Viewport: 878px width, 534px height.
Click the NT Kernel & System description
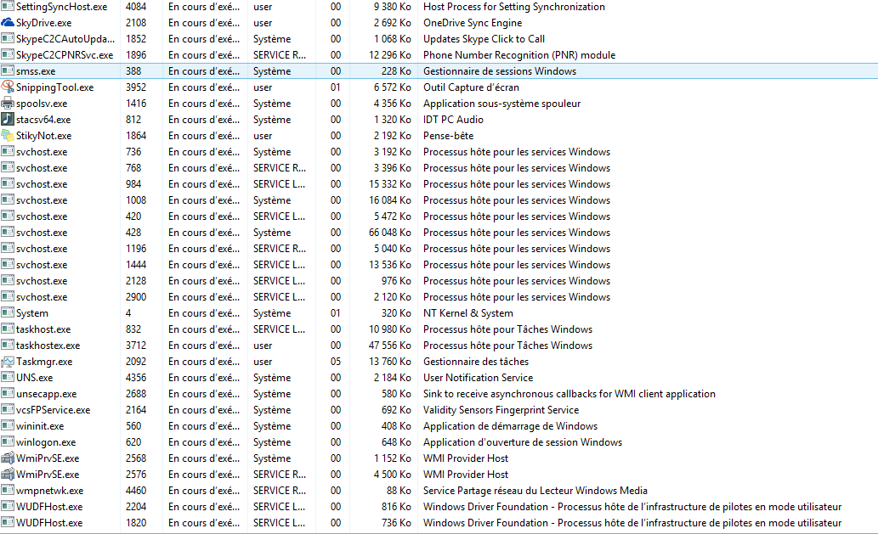(468, 313)
